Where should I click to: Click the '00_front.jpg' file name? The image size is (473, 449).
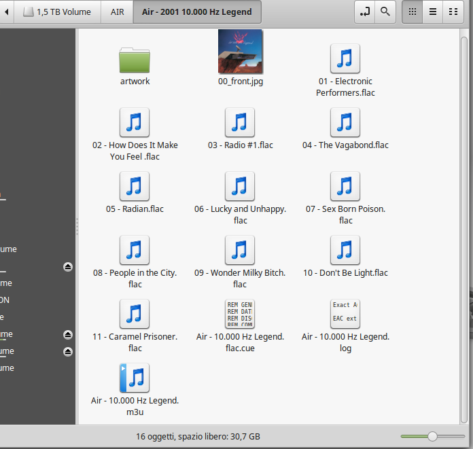click(241, 81)
